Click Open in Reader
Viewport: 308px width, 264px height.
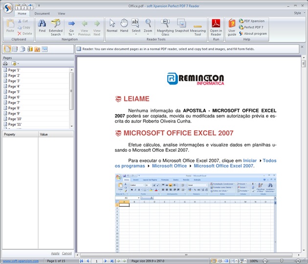[x=216, y=27]
